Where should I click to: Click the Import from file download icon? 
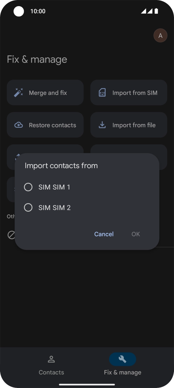click(x=102, y=125)
